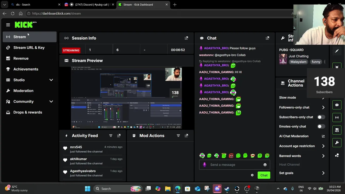This screenshot has height=194, width=345.
Task: Open File Explorer from the taskbar
Action: pyautogui.click(x=168, y=189)
